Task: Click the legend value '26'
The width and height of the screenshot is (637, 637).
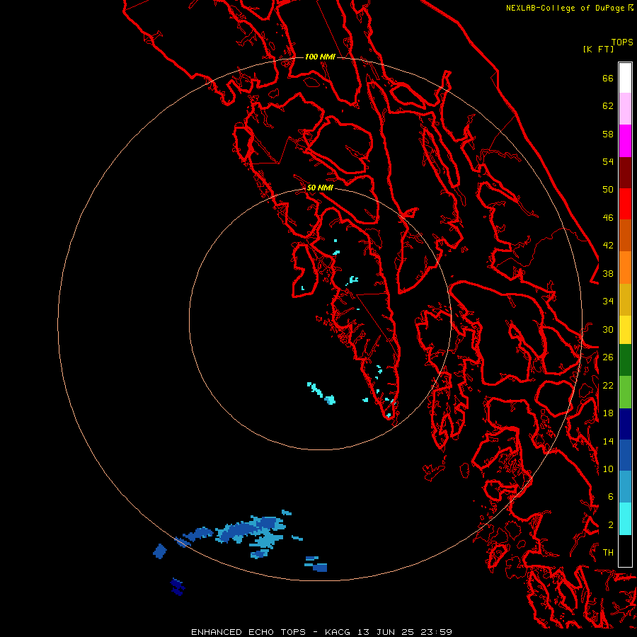Action: (608, 357)
